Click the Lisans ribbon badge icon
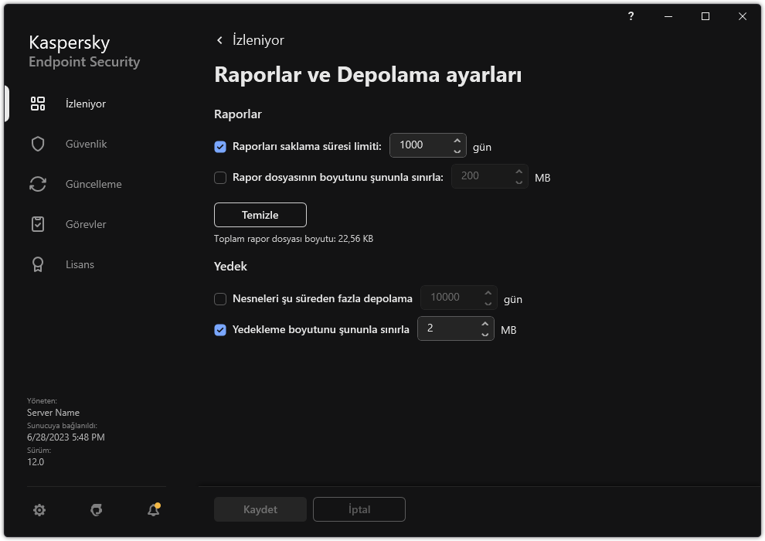 click(37, 264)
